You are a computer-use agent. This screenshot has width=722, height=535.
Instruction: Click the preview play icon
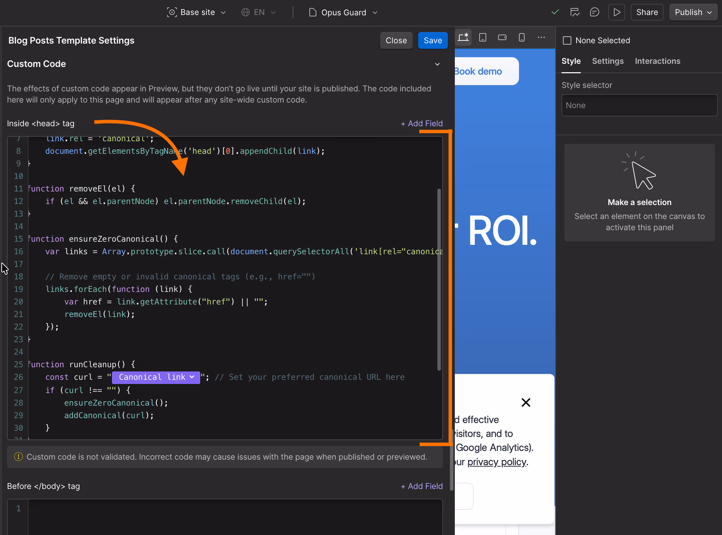616,13
